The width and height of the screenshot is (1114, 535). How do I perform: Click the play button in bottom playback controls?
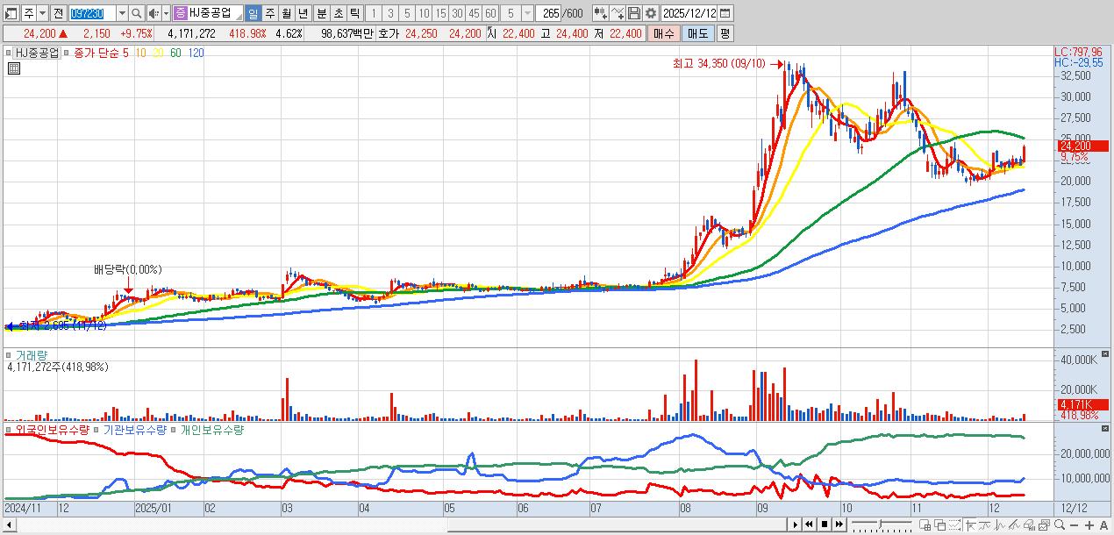(796, 524)
